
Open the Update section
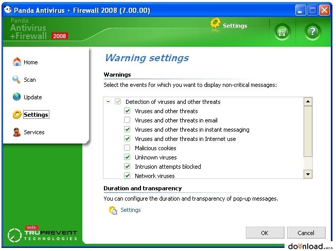point(32,97)
